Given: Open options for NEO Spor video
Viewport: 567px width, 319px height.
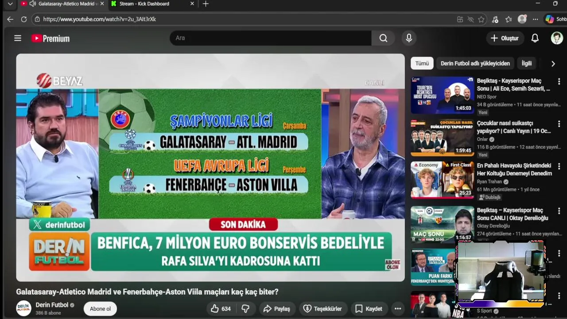Looking at the screenshot, I should 559,82.
